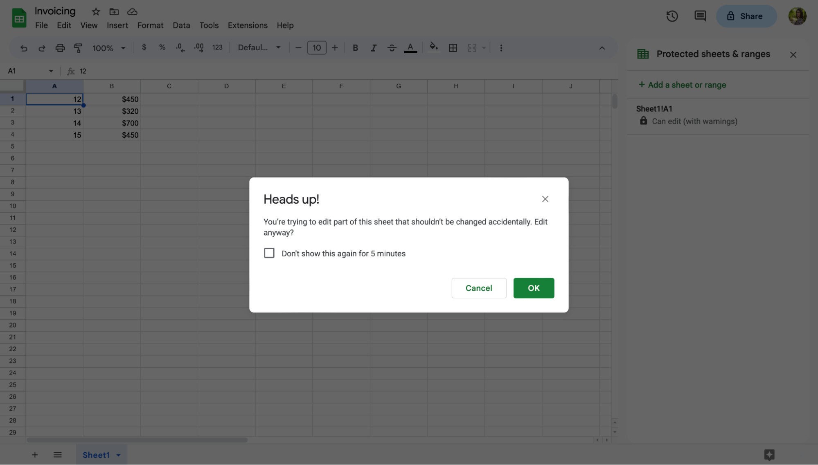Increase font size with plus
The height and width of the screenshot is (465, 818).
[335, 48]
